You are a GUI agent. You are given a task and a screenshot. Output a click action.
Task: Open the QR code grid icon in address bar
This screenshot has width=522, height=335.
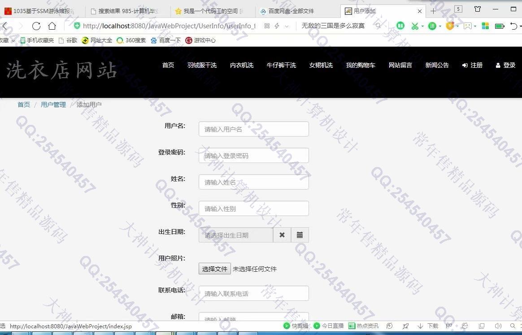267,26
